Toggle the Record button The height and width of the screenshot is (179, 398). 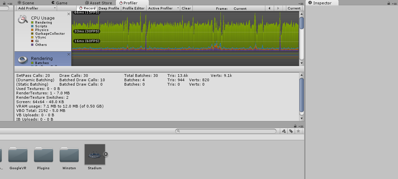[x=87, y=8]
